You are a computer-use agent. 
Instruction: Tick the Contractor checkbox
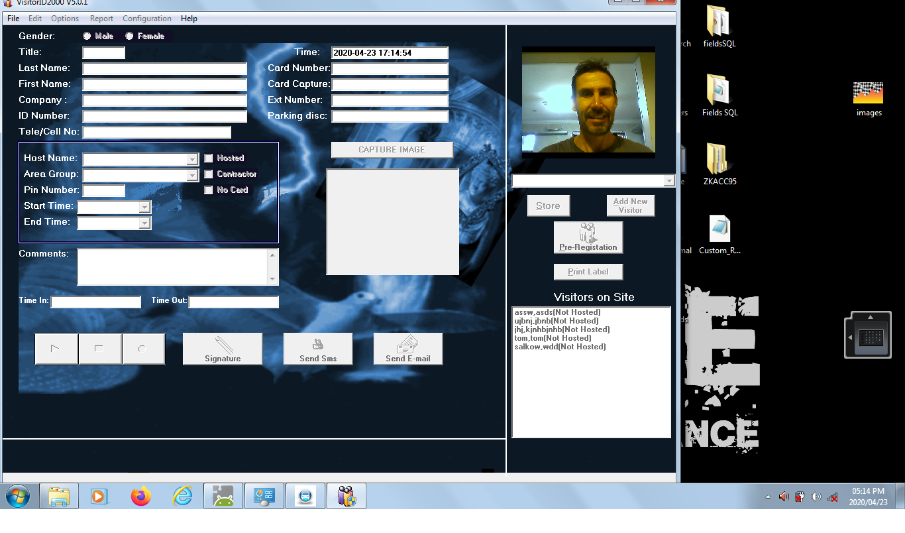coord(209,174)
